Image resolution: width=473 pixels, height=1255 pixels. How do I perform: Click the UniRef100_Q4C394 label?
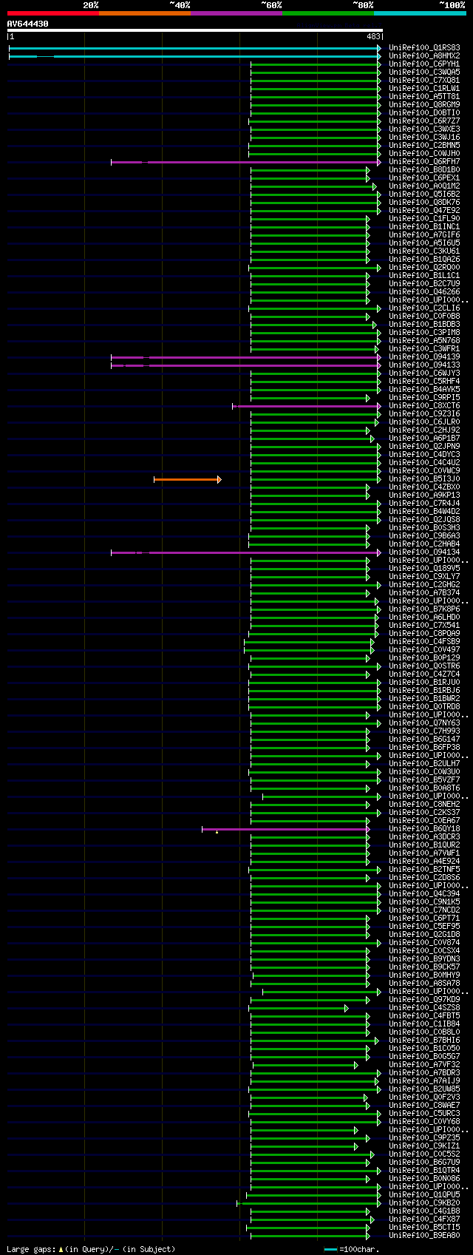[x=424, y=894]
